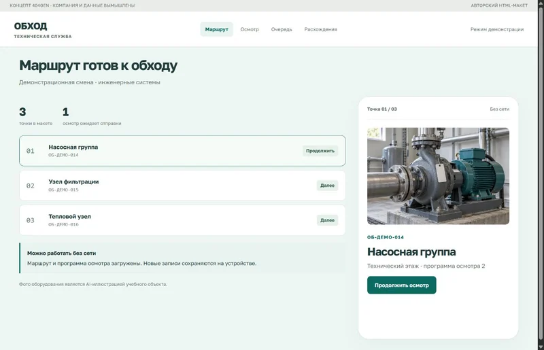
Task: Select the Узел фильтрации route item title
Action: click(x=73, y=181)
